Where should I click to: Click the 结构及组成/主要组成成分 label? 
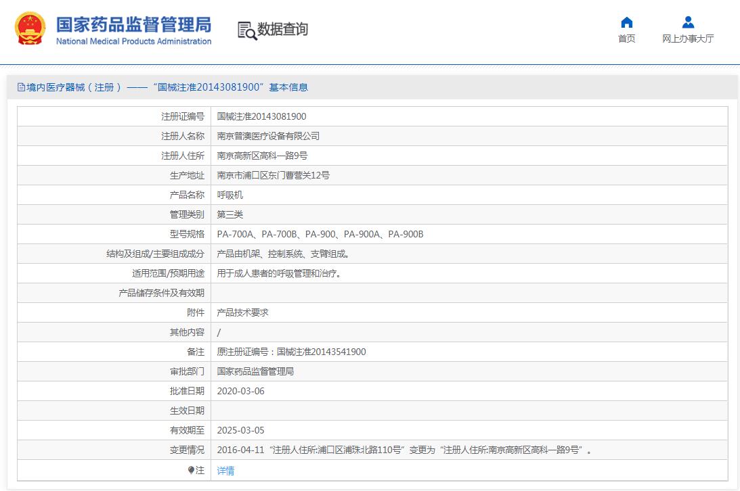(x=155, y=254)
